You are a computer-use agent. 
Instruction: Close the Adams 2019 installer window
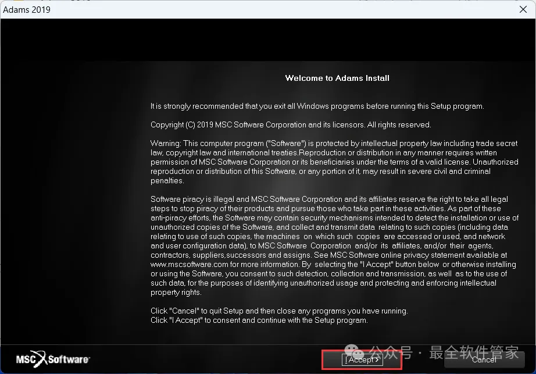pyautogui.click(x=523, y=9)
